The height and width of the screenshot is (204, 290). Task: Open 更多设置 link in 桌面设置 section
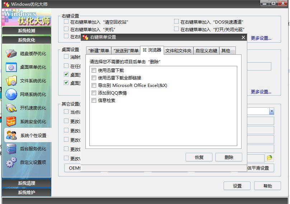tap(261, 92)
